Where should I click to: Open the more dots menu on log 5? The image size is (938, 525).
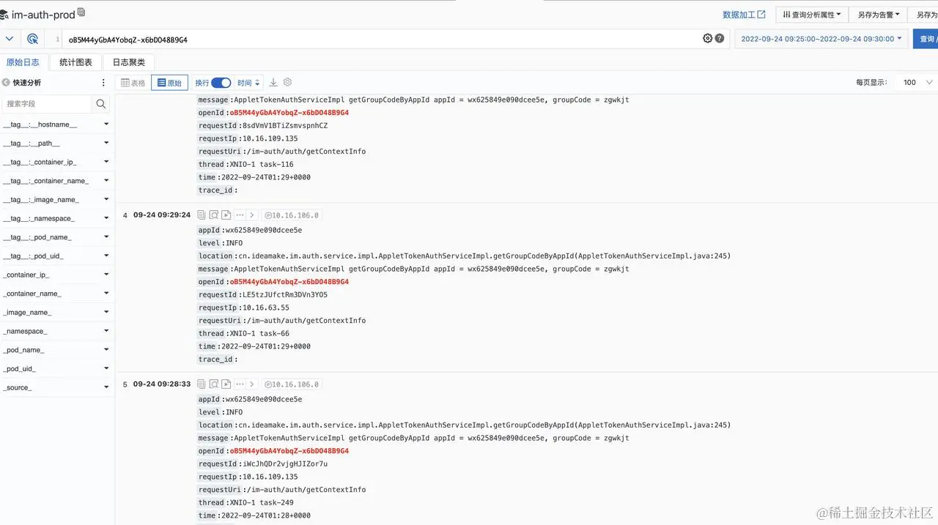239,384
